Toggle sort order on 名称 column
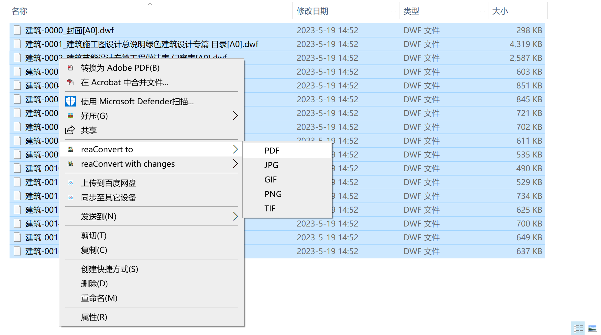This screenshot has width=601, height=335. coord(19,11)
